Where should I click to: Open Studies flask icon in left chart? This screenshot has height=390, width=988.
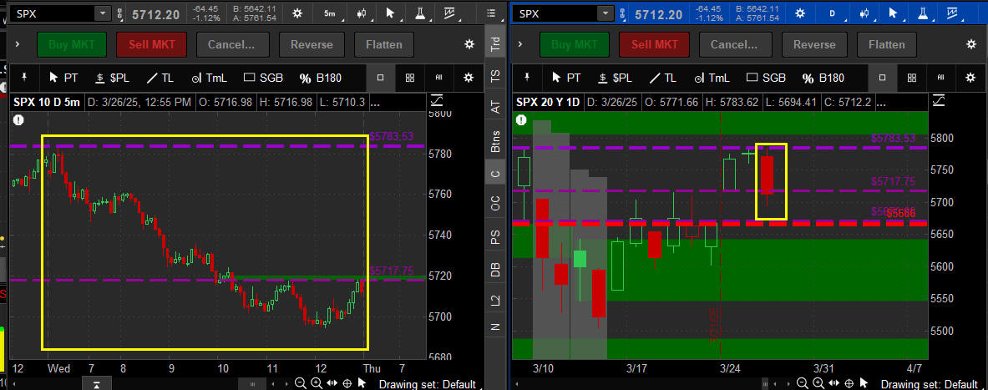[419, 13]
